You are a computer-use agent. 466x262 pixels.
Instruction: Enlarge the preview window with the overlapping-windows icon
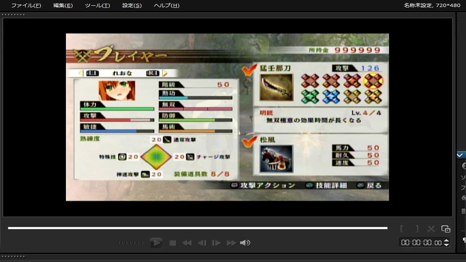446,229
